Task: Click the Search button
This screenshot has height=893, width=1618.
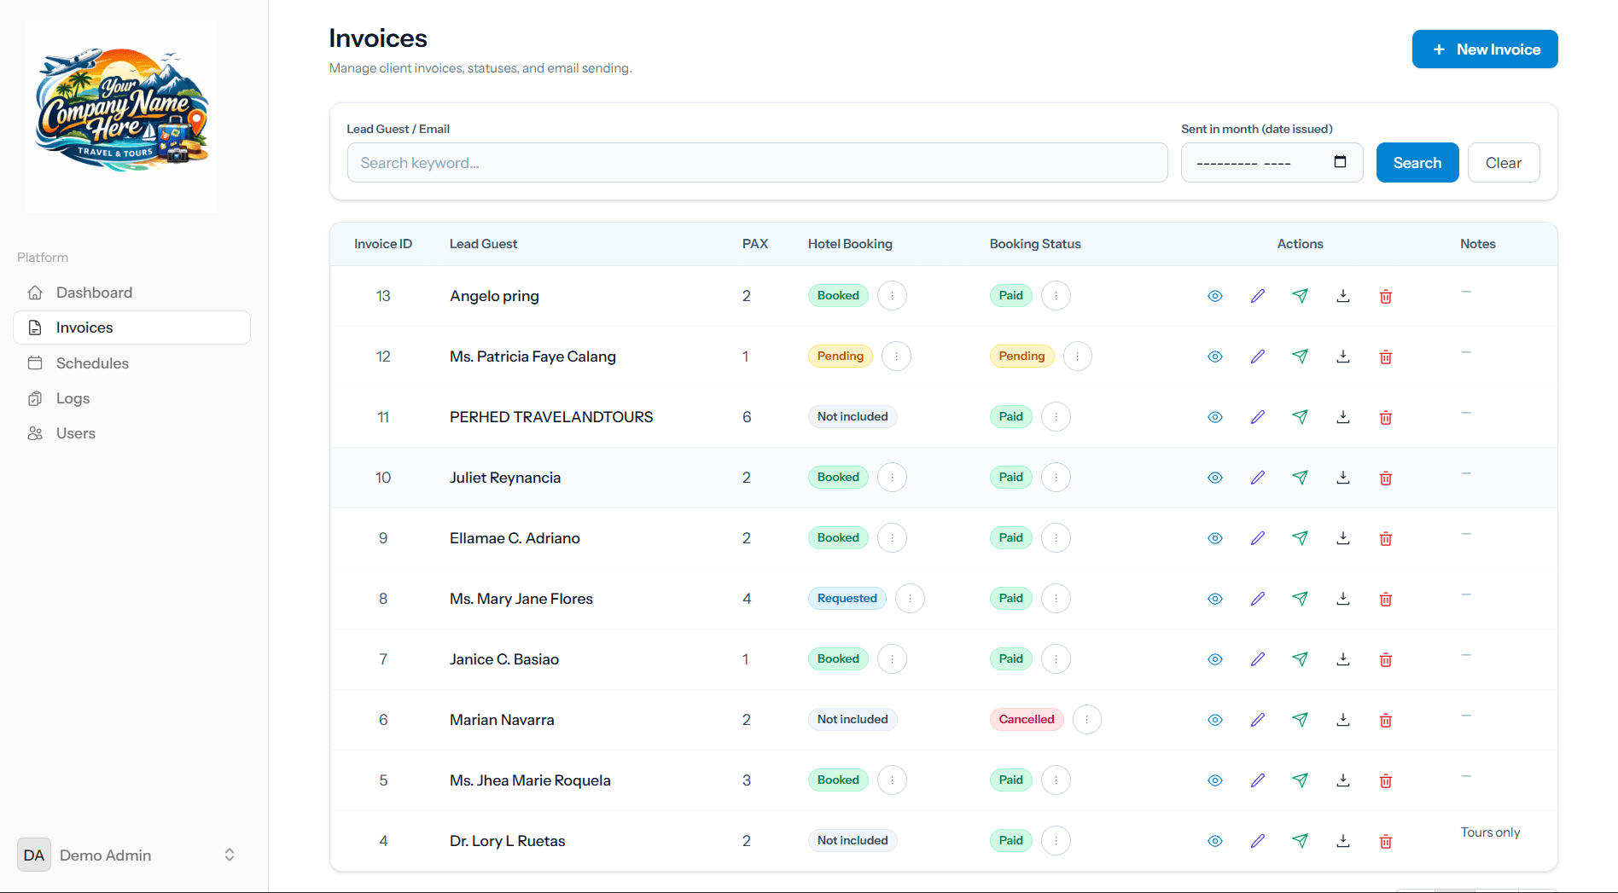Action: click(1417, 162)
